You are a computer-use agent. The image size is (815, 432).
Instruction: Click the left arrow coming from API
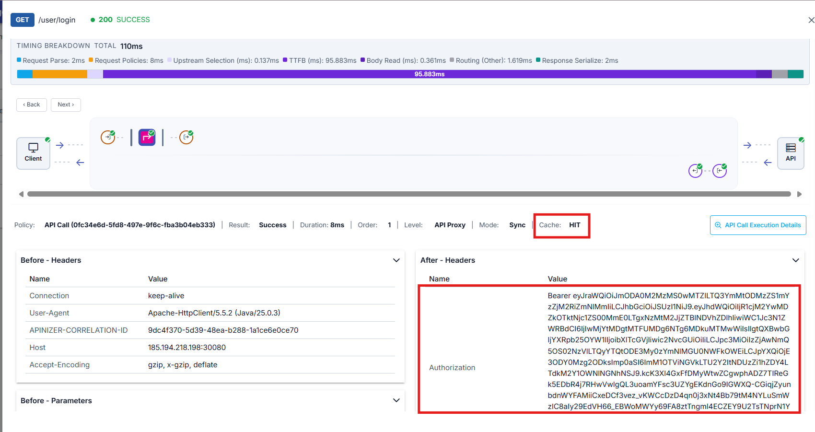click(x=768, y=163)
